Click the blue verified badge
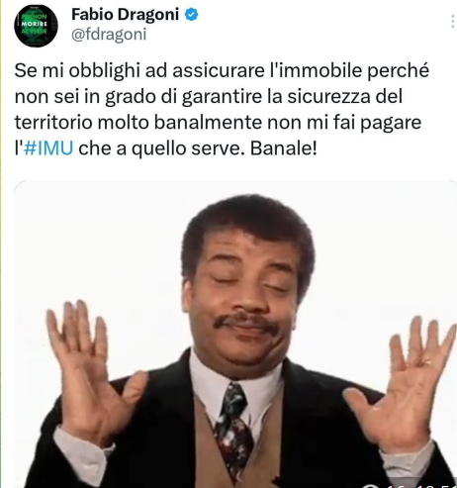The height and width of the screenshot is (488, 457). tap(191, 15)
